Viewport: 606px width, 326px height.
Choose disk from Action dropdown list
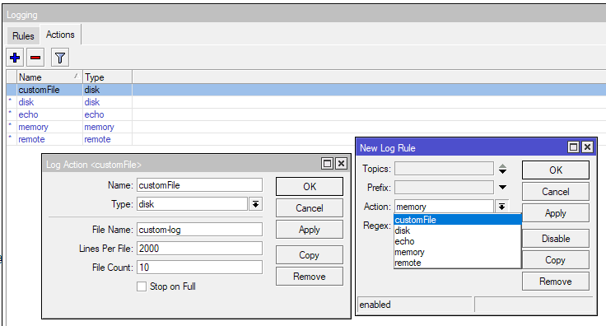458,231
